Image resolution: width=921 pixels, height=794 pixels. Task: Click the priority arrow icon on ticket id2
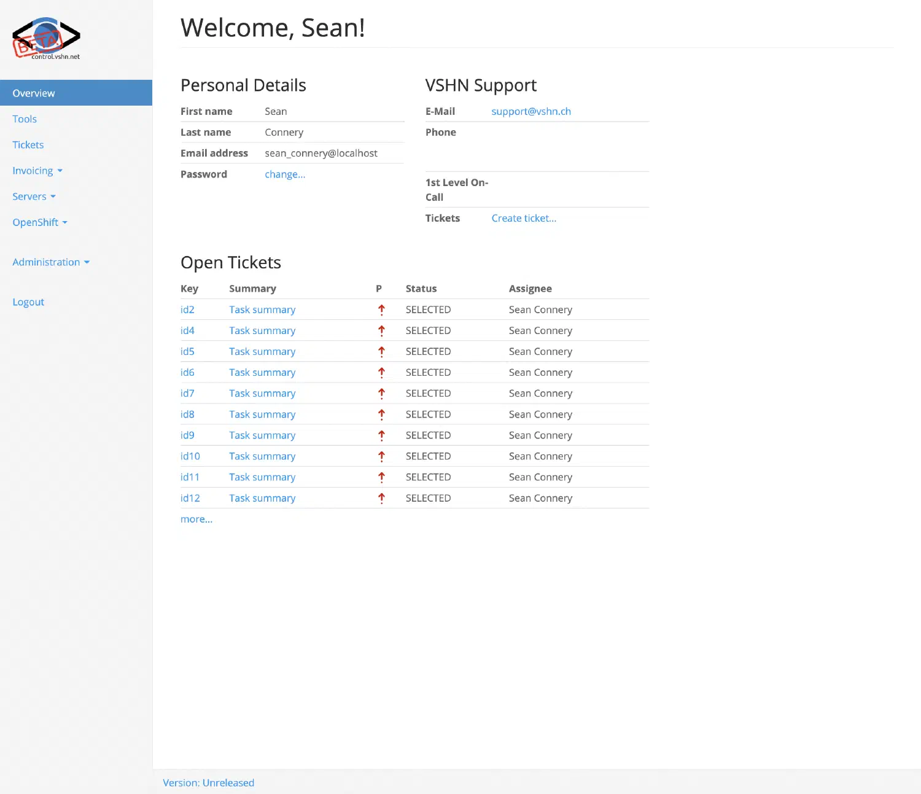pos(381,309)
